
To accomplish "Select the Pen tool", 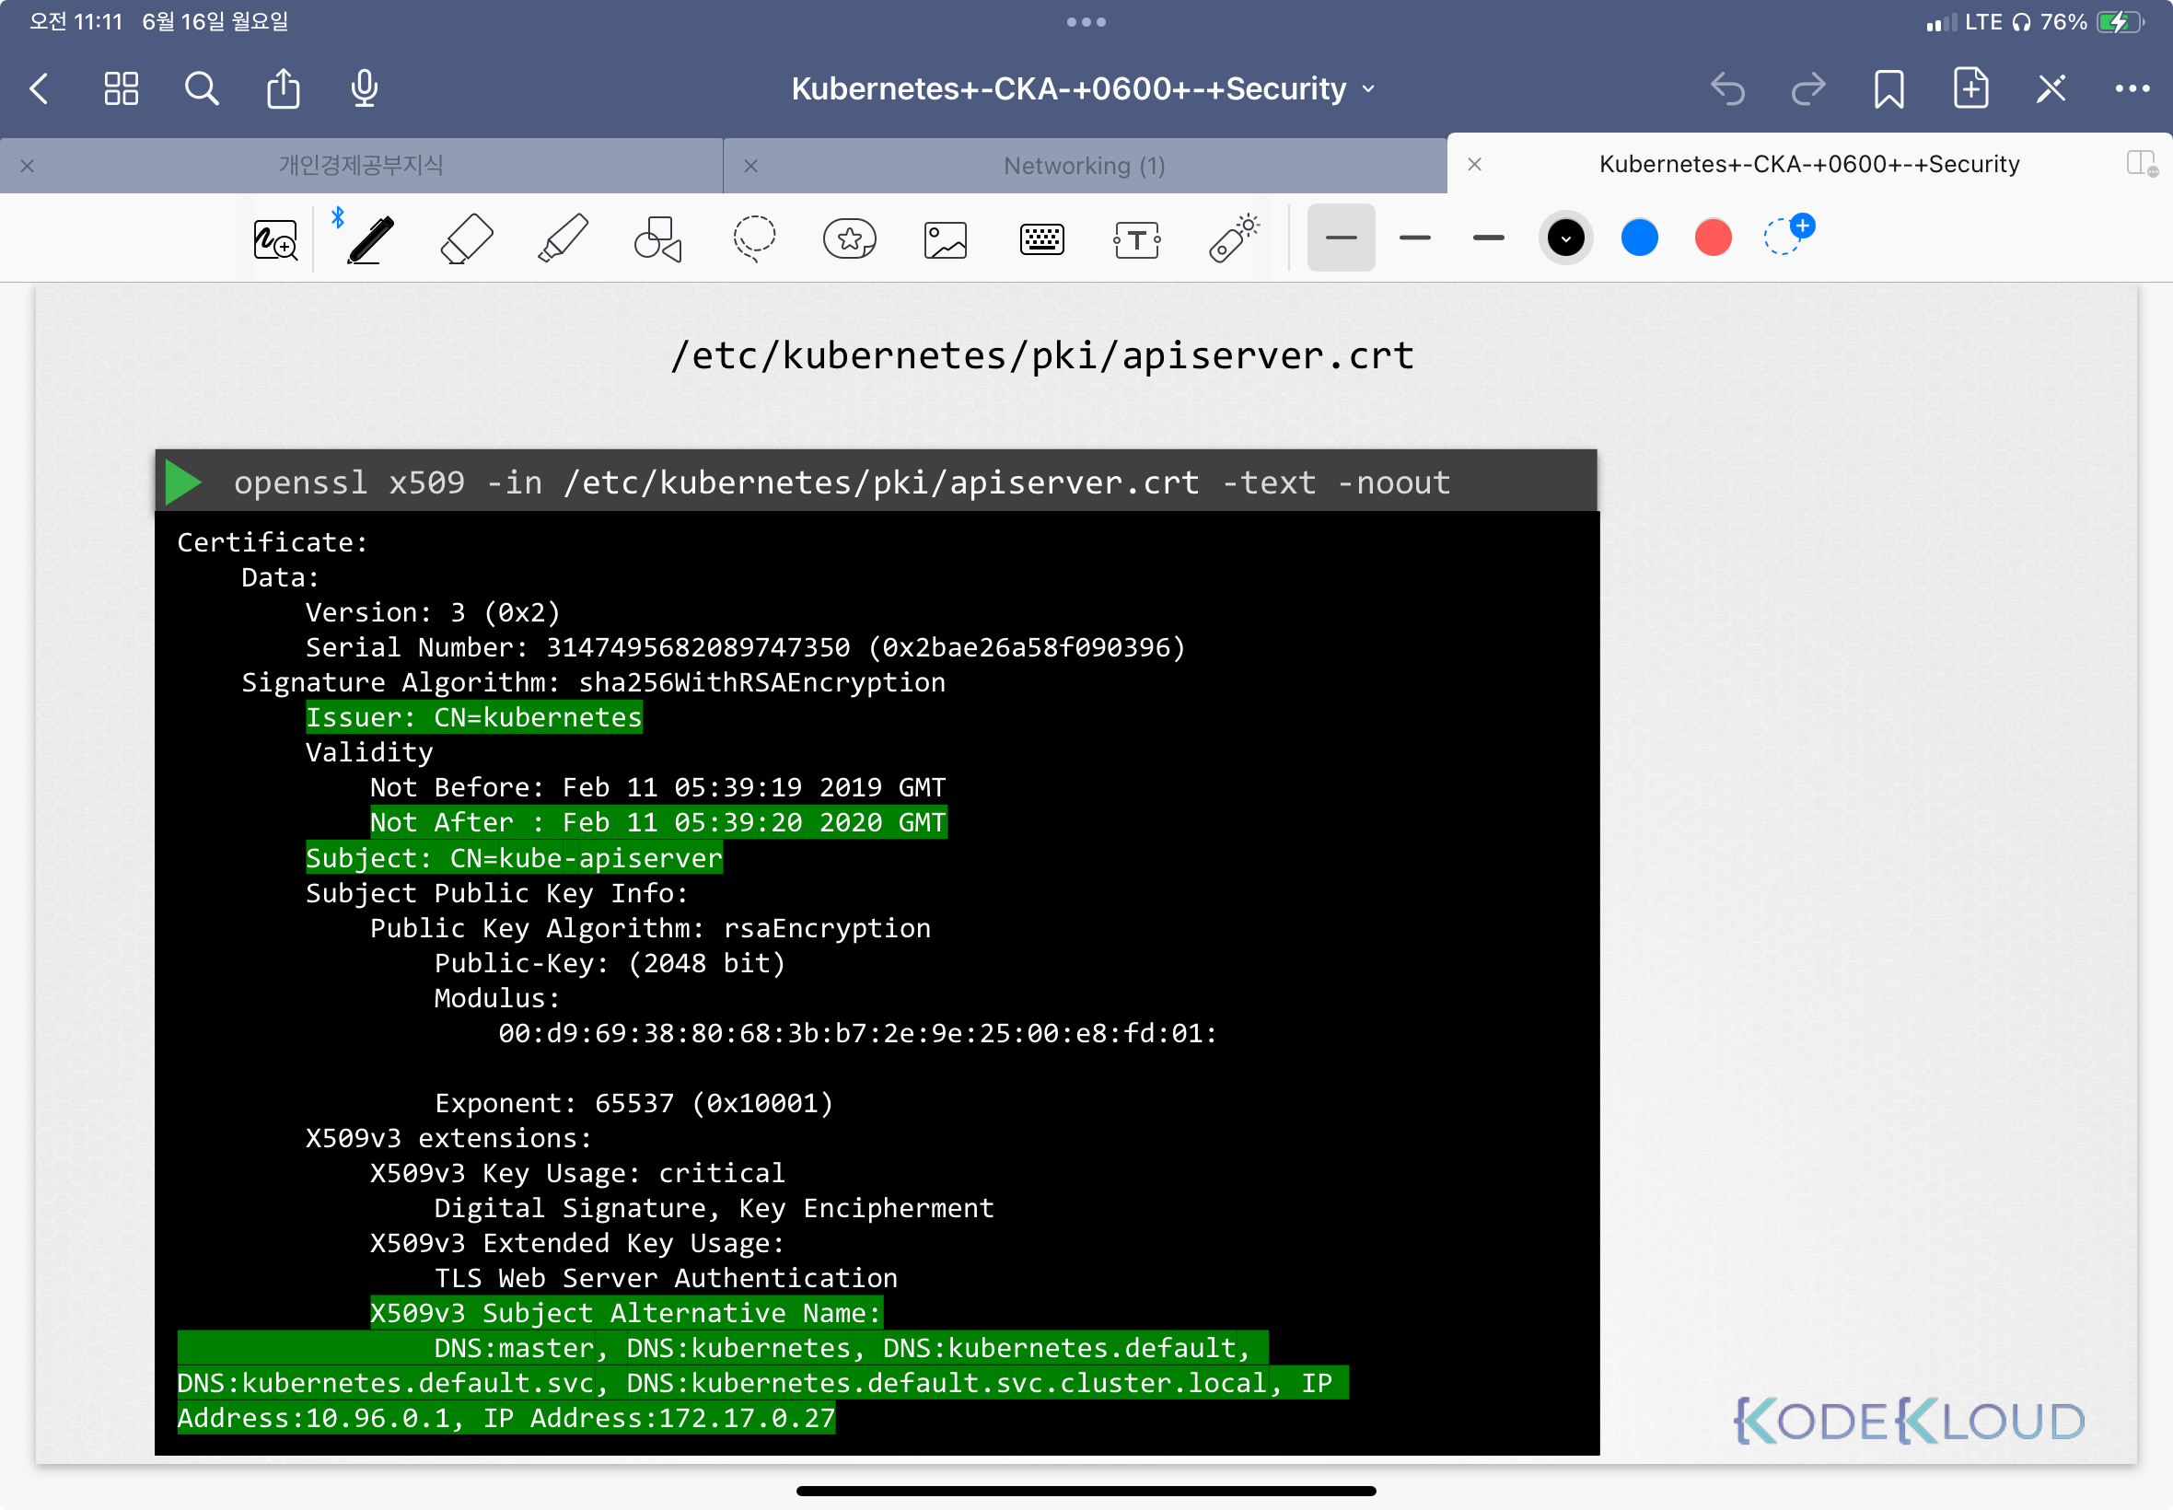I will pyautogui.click(x=370, y=238).
